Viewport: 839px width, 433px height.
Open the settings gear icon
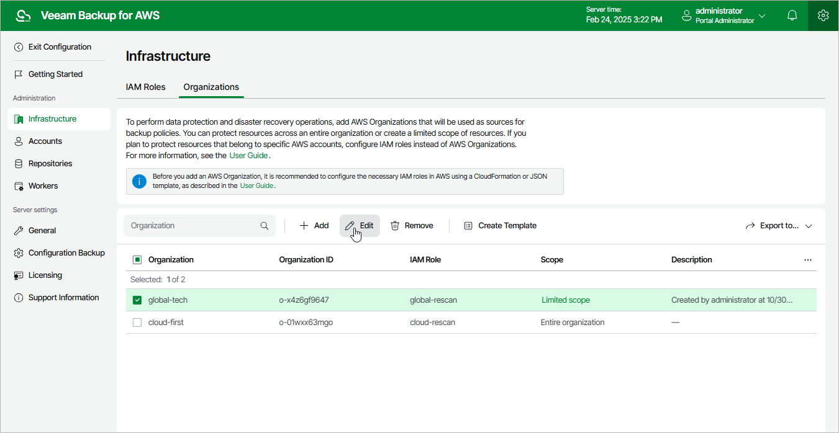[823, 16]
